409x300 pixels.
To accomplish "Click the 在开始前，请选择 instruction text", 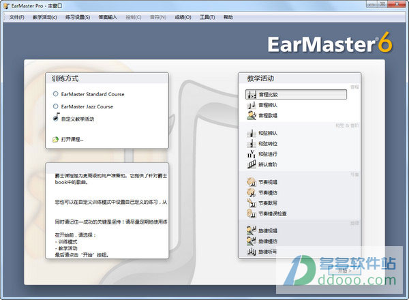I will pyautogui.click(x=76, y=235).
